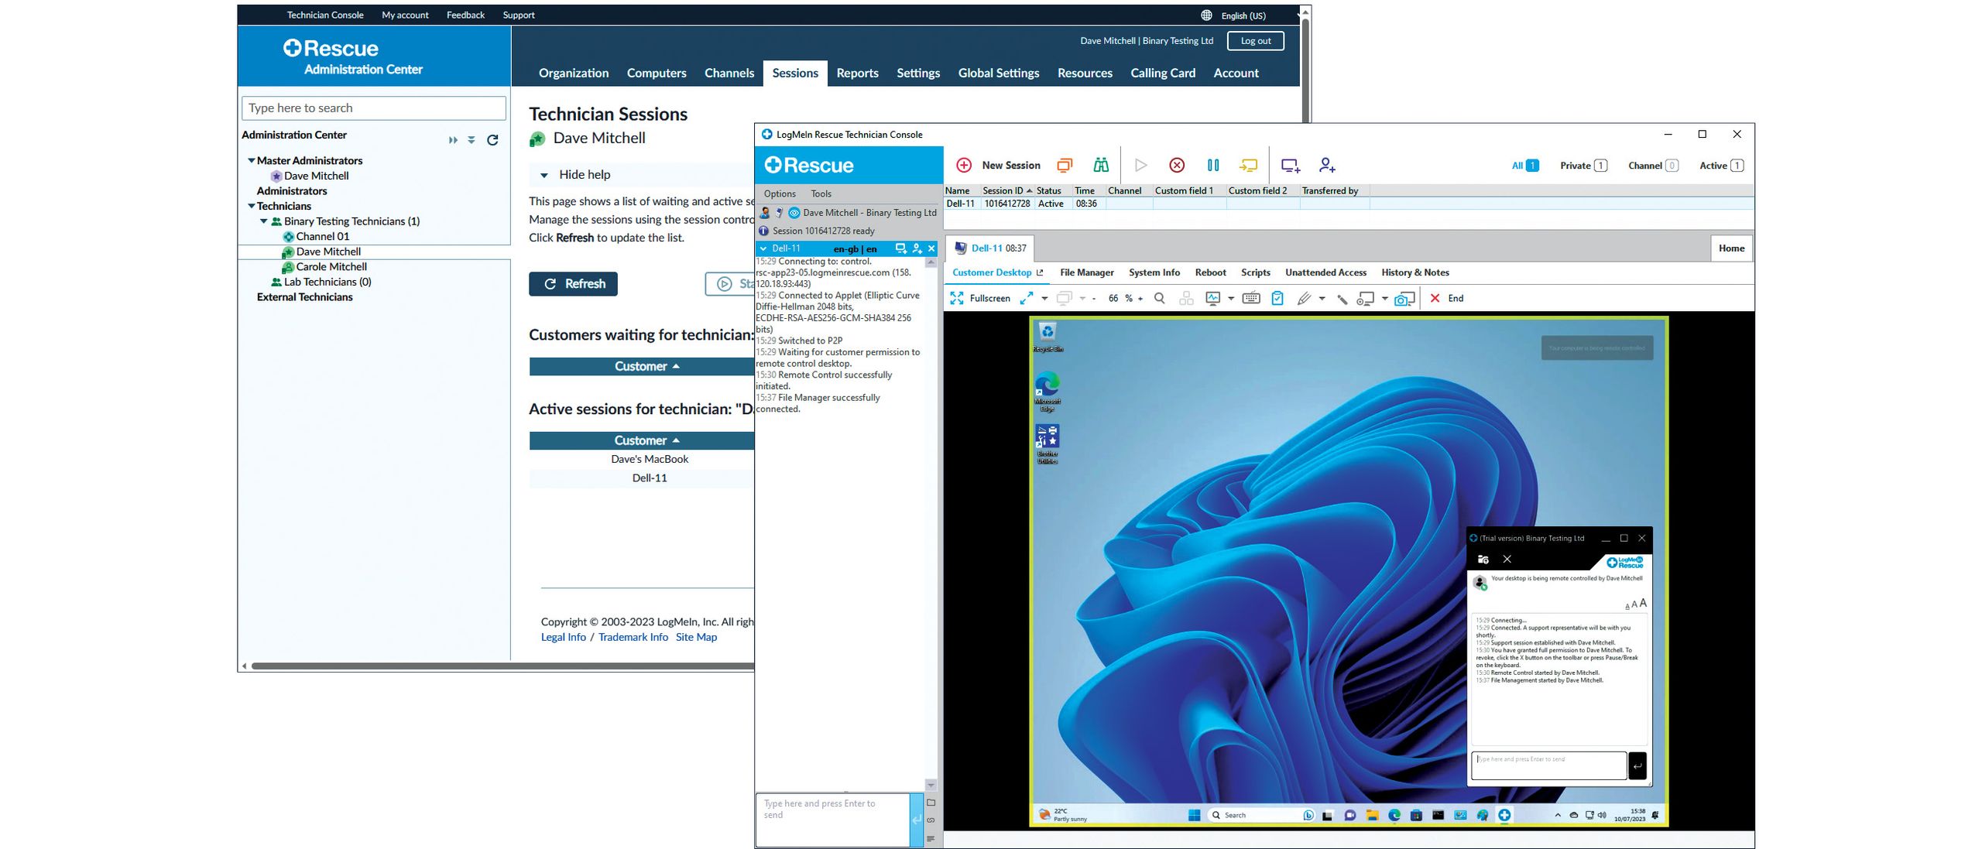This screenshot has height=849, width=1982.
Task: Click the blue pause bars session icon
Action: tap(1213, 165)
